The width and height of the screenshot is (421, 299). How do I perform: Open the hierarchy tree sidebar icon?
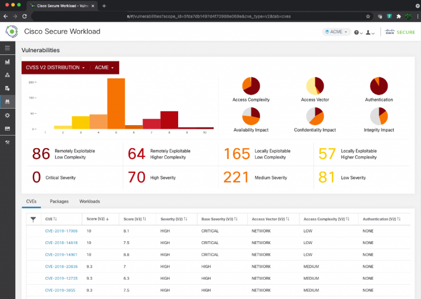point(7,75)
